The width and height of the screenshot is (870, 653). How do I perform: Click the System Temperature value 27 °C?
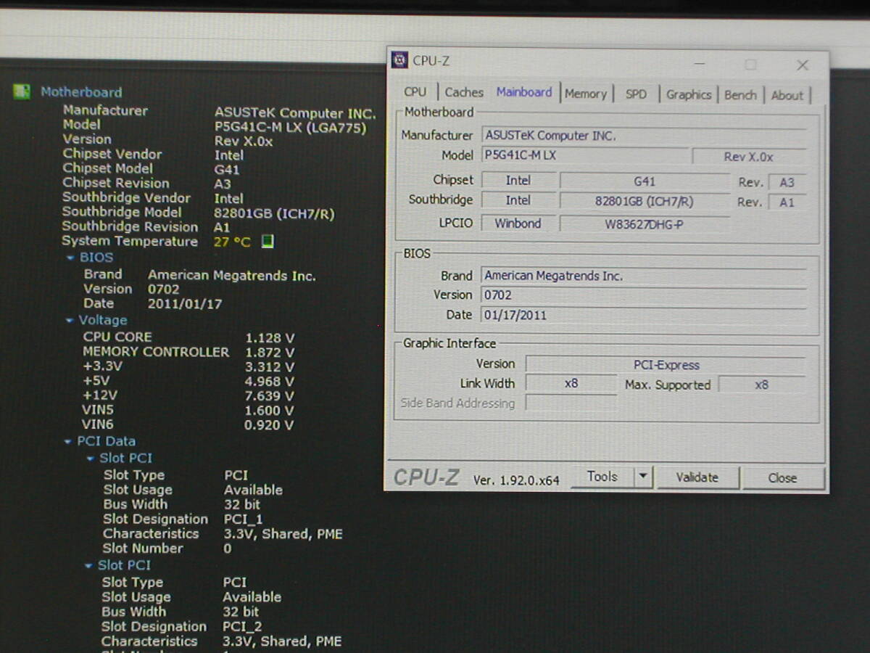232,242
